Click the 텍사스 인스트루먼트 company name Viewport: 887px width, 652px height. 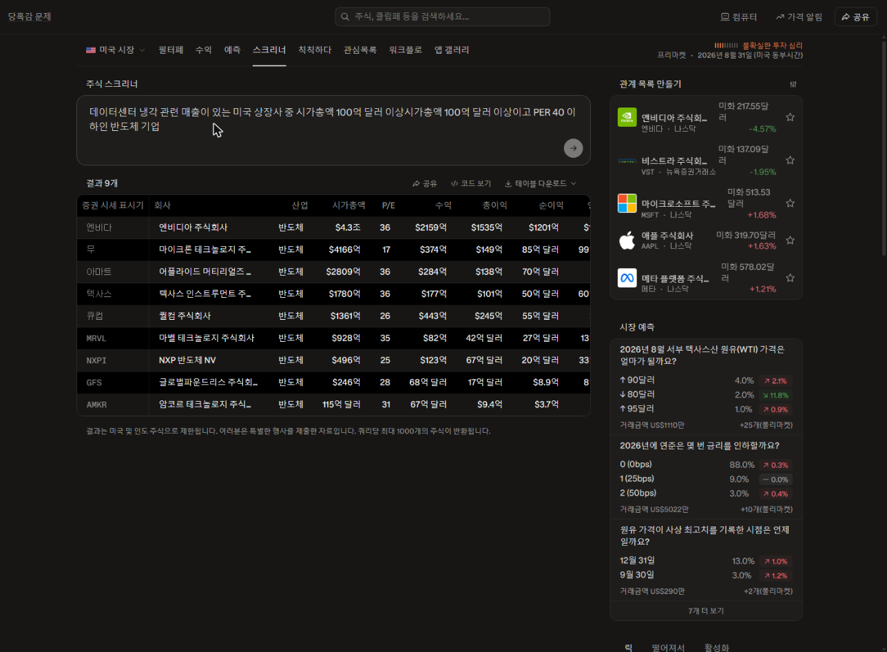pyautogui.click(x=205, y=294)
